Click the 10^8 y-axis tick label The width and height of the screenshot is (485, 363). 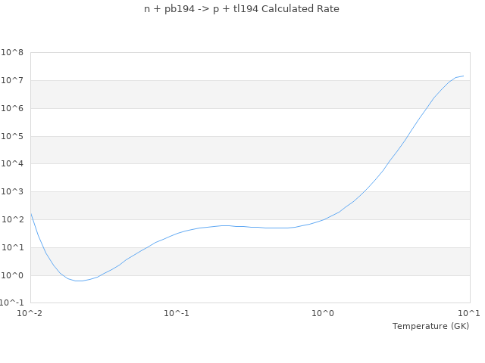click(x=12, y=53)
